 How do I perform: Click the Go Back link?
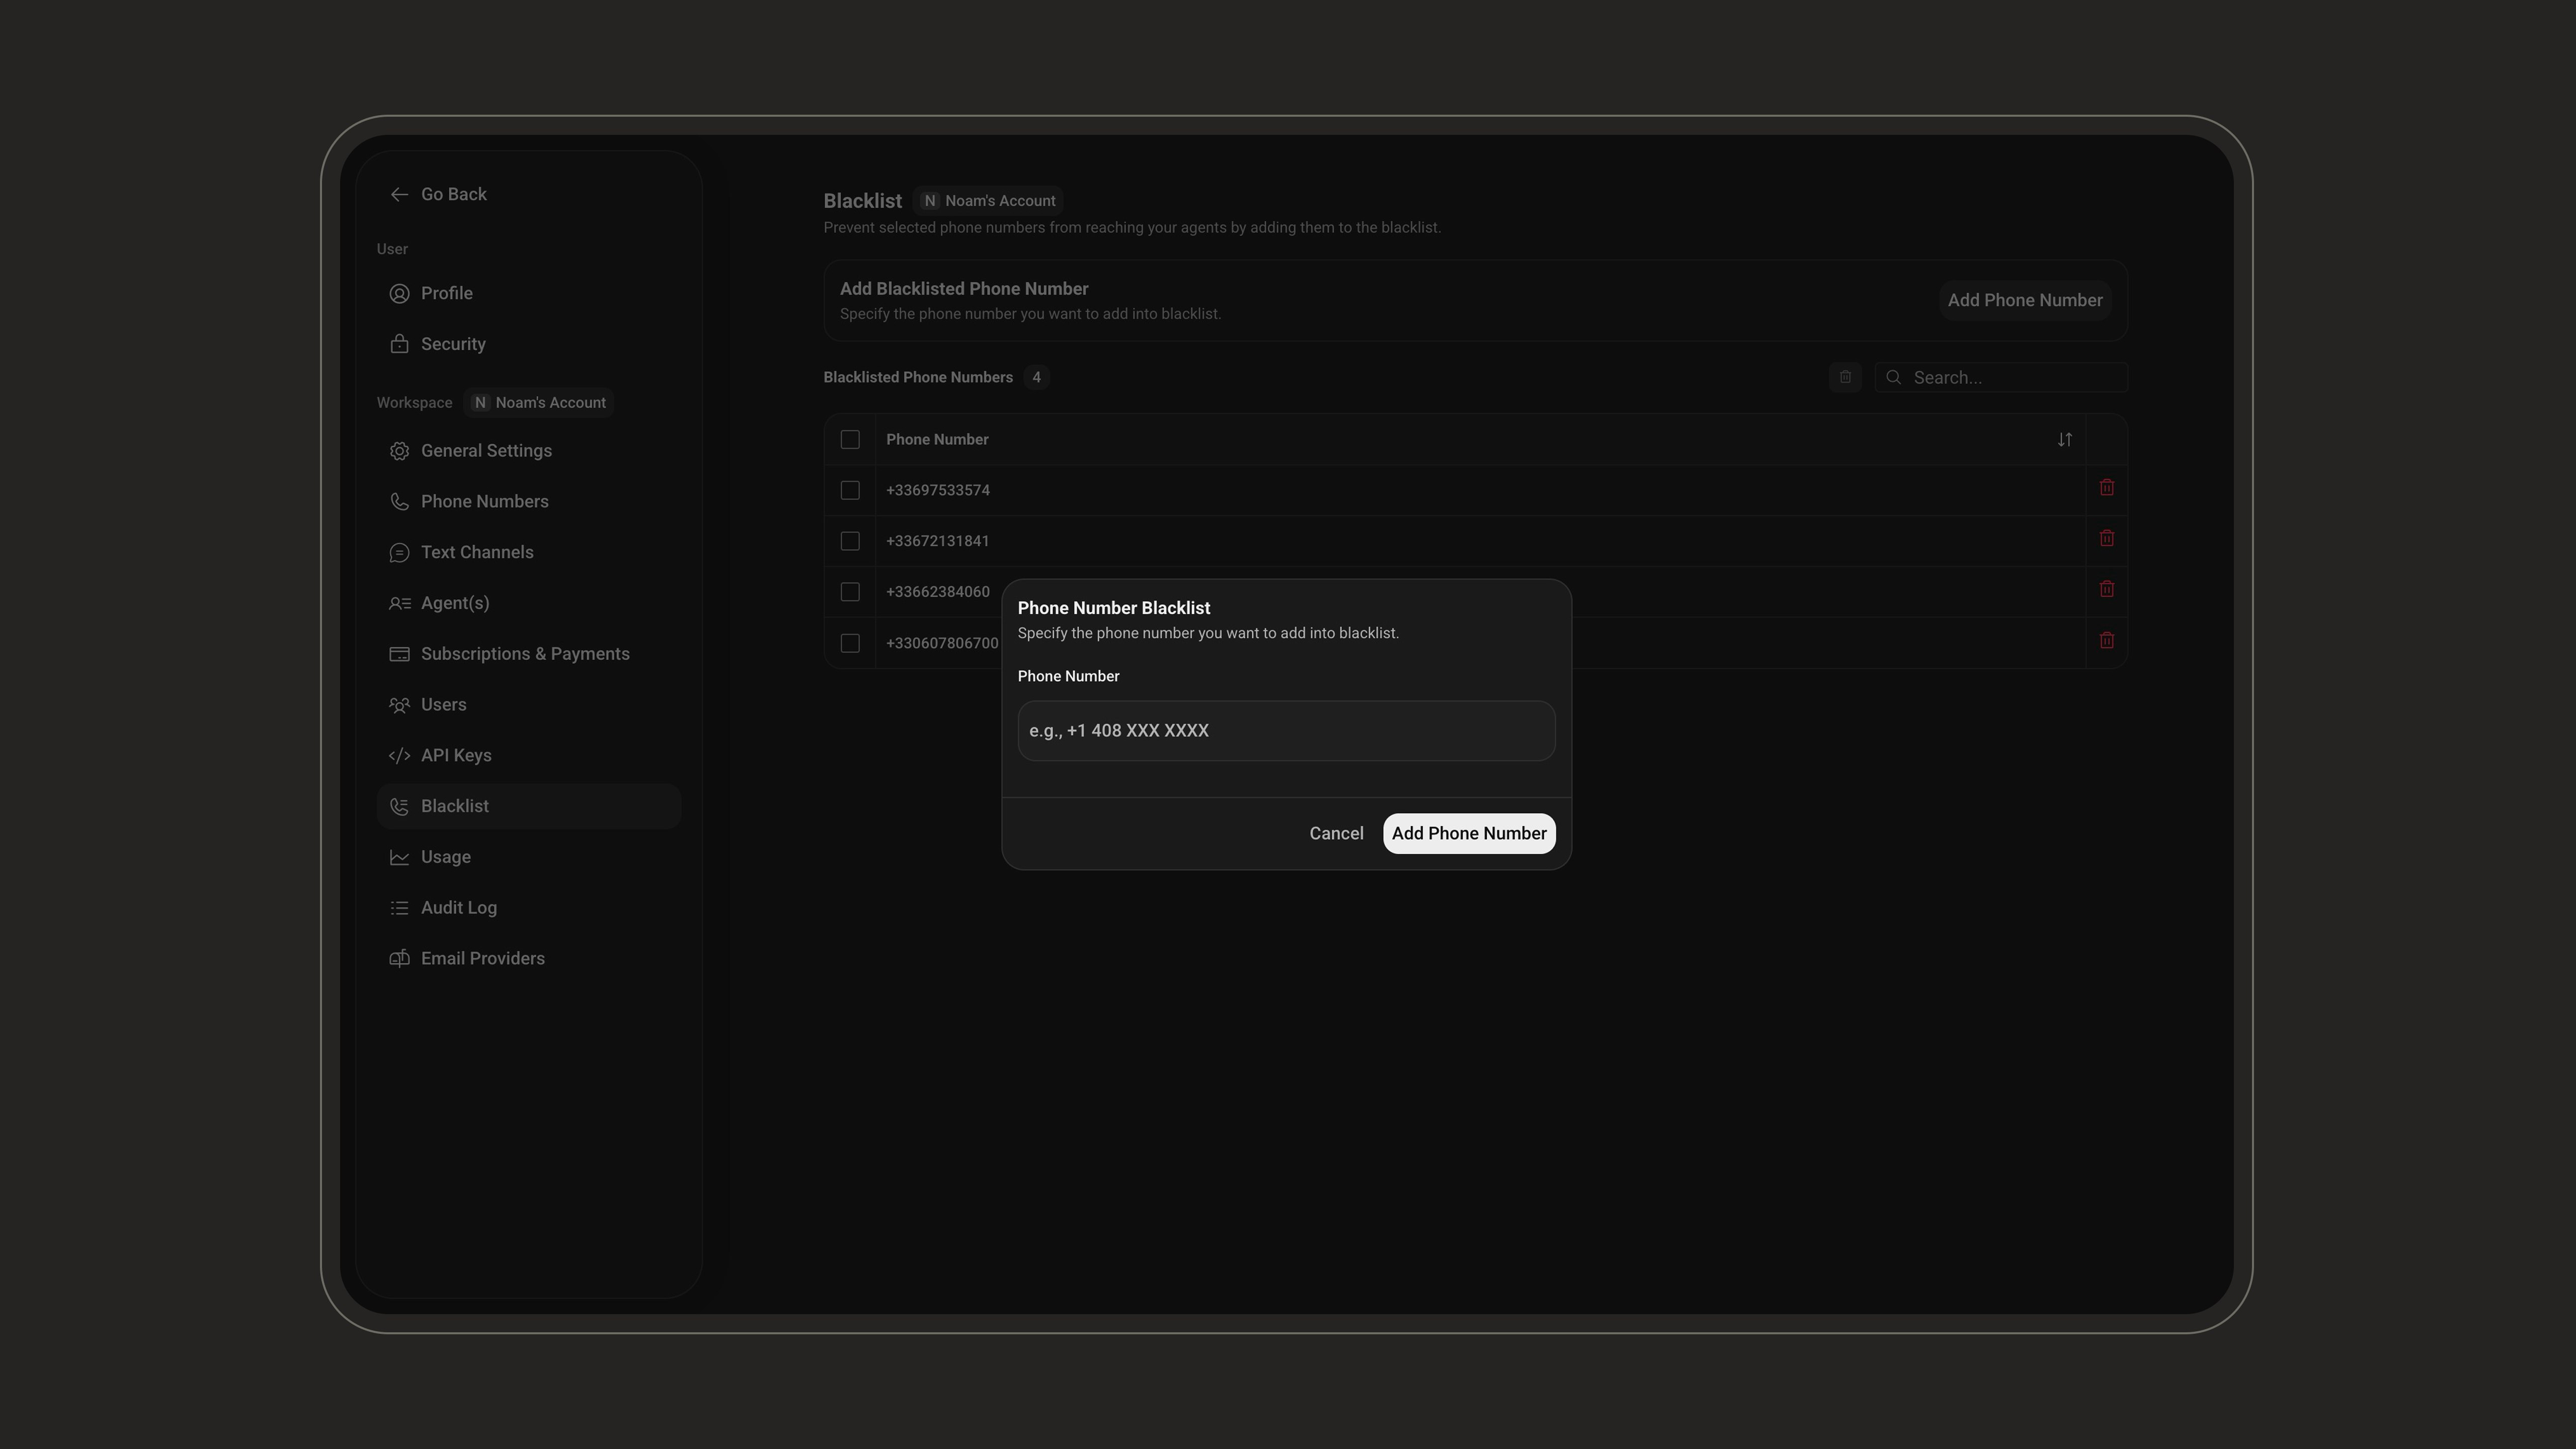(x=438, y=194)
